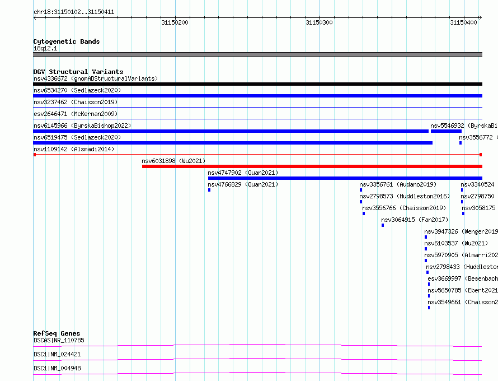
Task: Click the nsv3064915 (Fan2017) marker
Action: 383,225
